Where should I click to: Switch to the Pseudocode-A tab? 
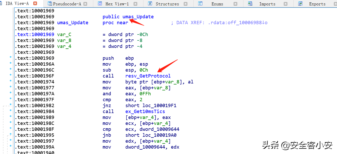pyautogui.click(x=67, y=4)
